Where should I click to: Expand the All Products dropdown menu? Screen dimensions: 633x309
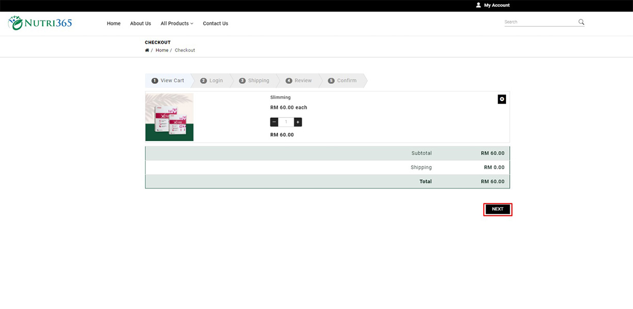point(176,24)
